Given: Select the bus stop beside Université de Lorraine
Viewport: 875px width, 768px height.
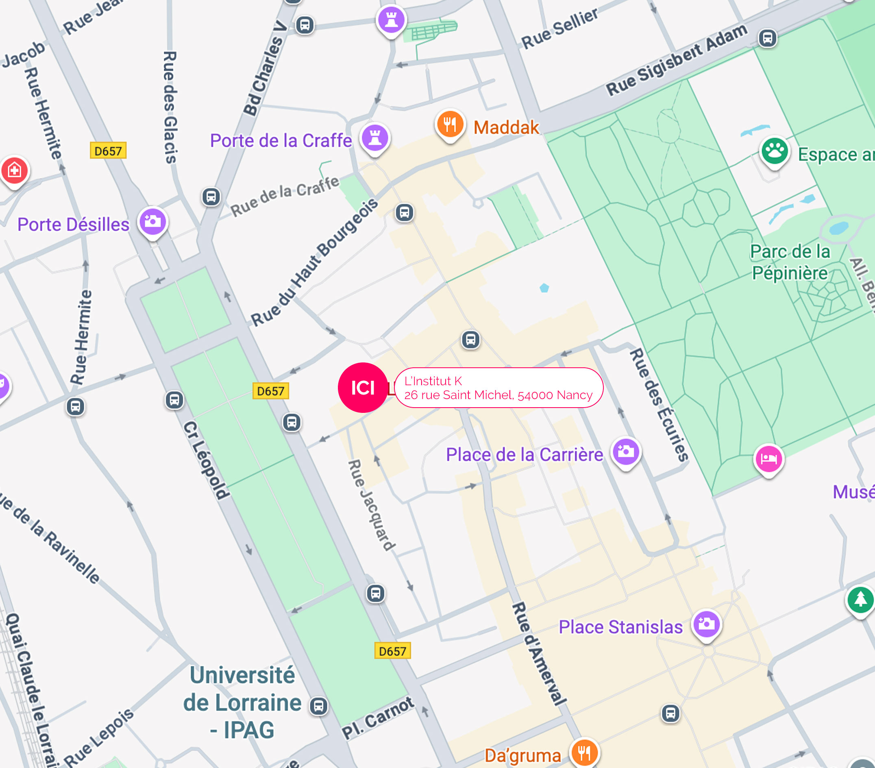Looking at the screenshot, I should click(x=318, y=706).
